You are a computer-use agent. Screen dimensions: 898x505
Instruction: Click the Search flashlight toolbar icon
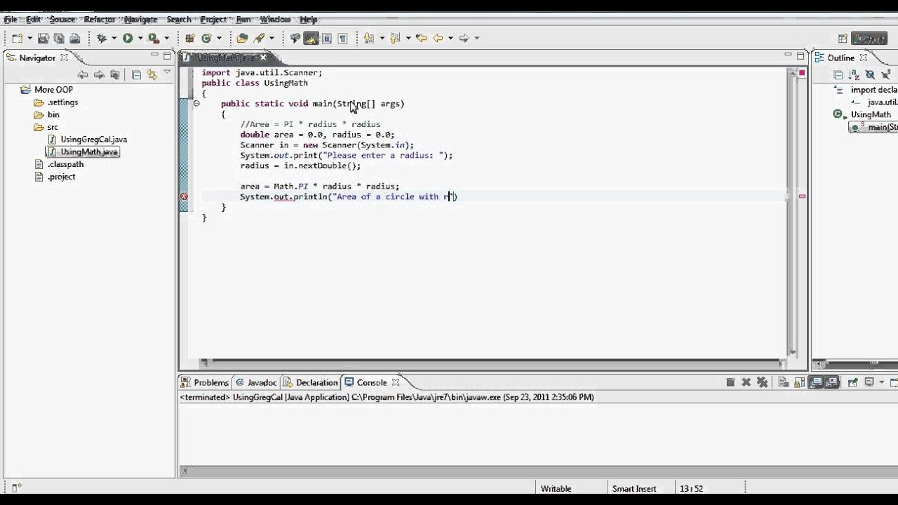(x=260, y=39)
